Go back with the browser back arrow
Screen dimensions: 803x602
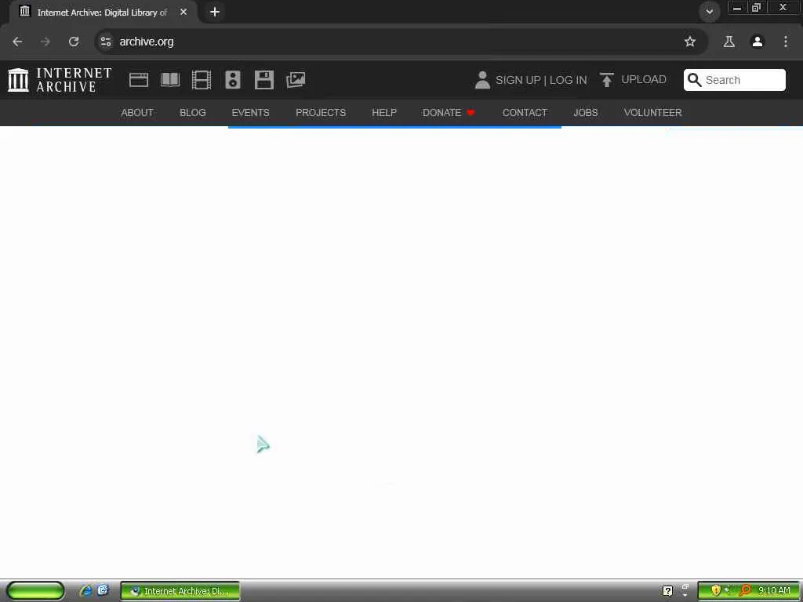[17, 42]
